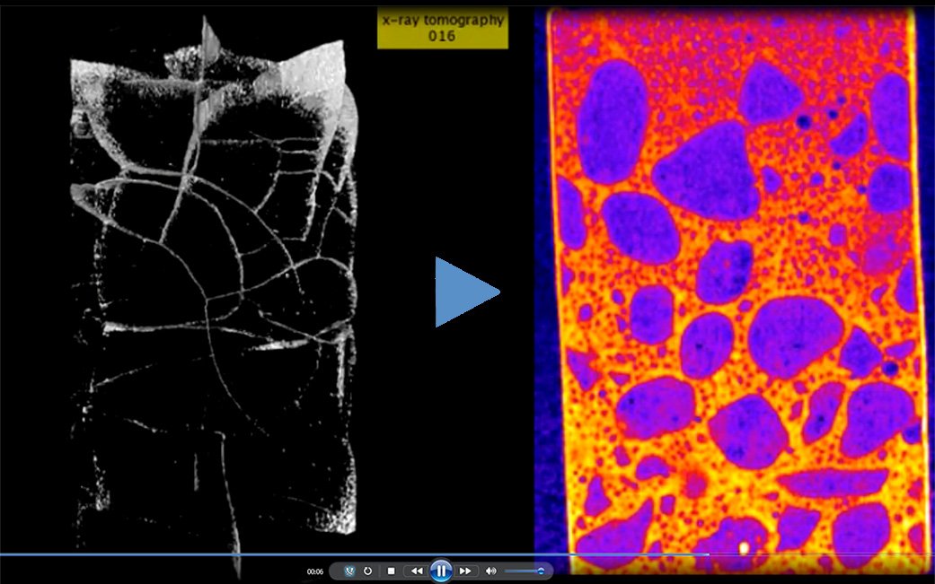Image resolution: width=935 pixels, height=584 pixels.
Task: Click the grayscale 3D crack network view
Action: point(216,296)
